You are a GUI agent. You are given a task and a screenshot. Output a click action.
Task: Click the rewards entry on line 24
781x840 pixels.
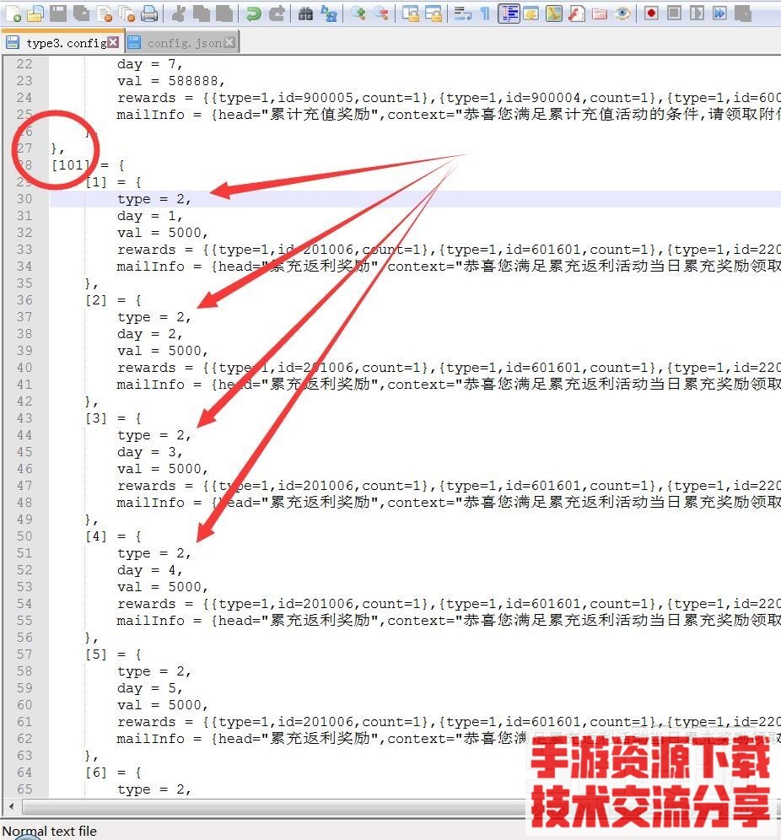[449, 98]
